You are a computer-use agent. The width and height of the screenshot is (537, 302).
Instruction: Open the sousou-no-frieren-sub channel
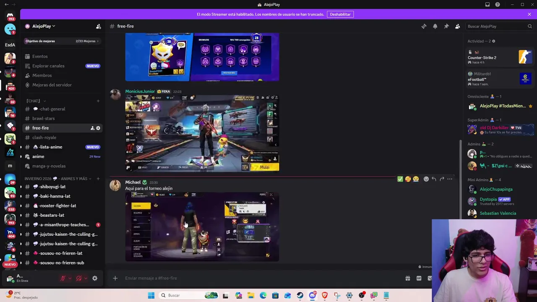tap(62, 263)
